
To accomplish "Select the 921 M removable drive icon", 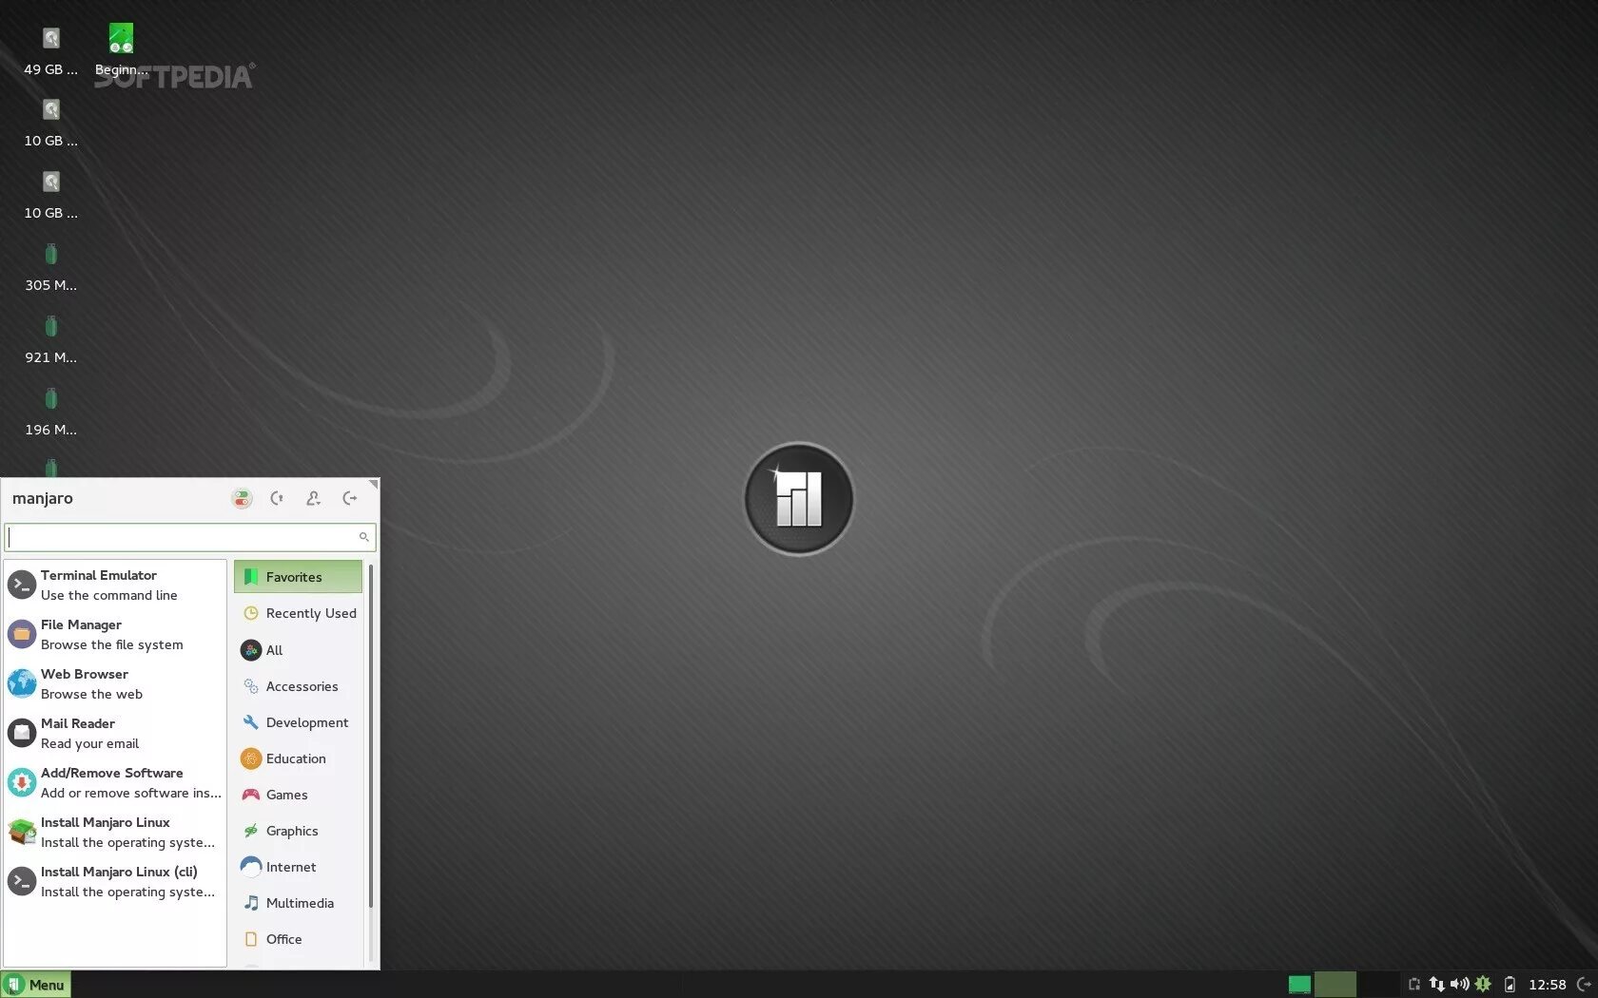I will click(x=51, y=339).
